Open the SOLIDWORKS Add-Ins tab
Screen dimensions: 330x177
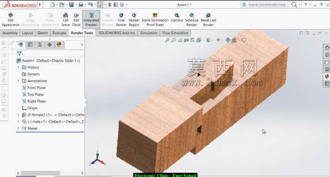[x=117, y=33]
